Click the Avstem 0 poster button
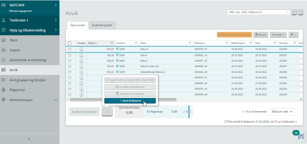The image size is (307, 144). tap(84, 112)
